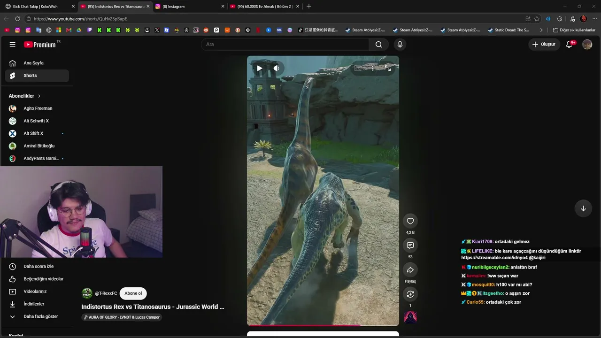Share this Short via Paylaş button
601x338 pixels.
[410, 270]
